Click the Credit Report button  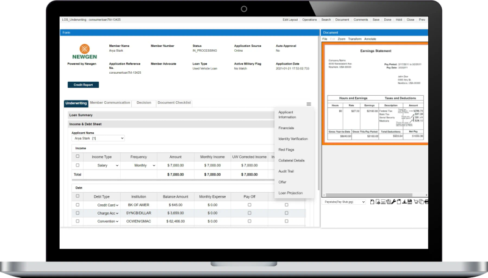(83, 85)
